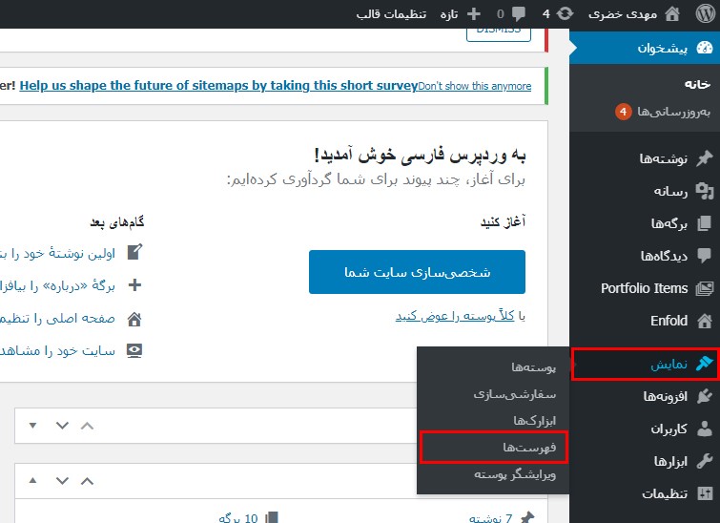
Task: Click the pin icon beside 7 نوشته
Action: tap(527, 517)
